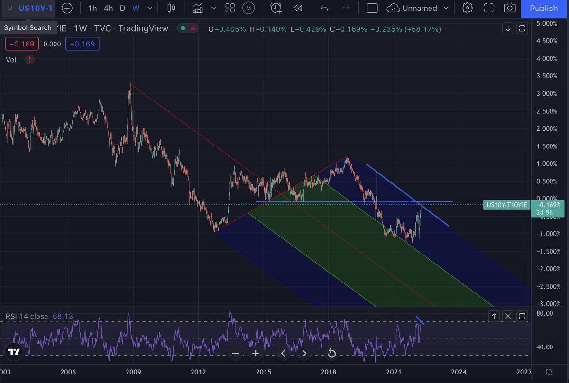
Task: Zoom out the chart with minus button
Action: coord(235,353)
